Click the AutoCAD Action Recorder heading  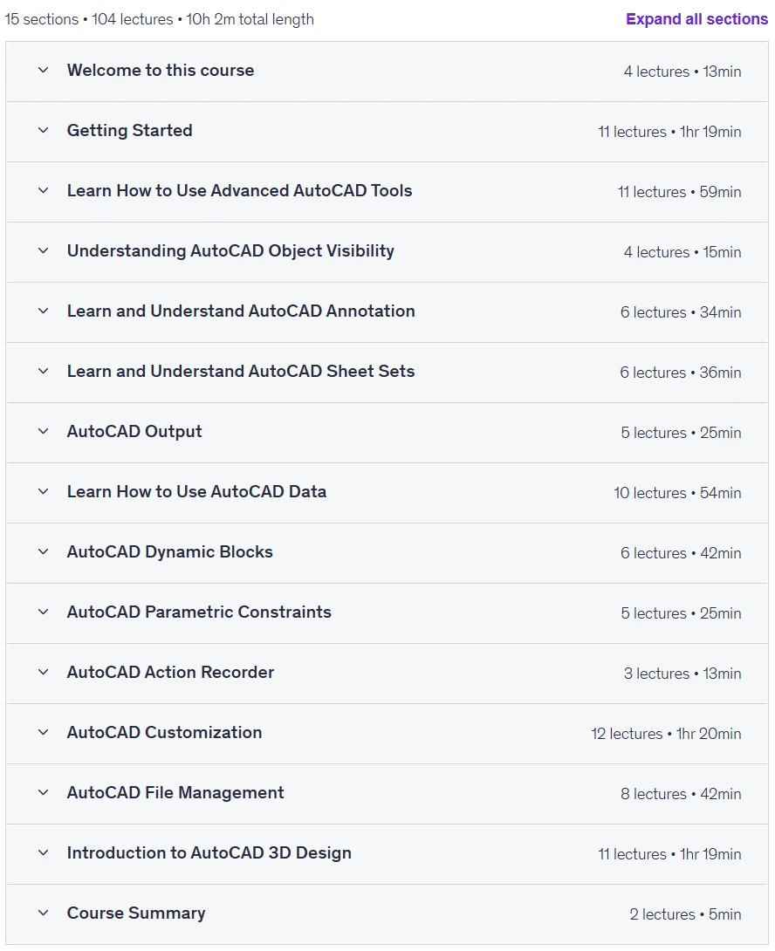pyautogui.click(x=170, y=672)
